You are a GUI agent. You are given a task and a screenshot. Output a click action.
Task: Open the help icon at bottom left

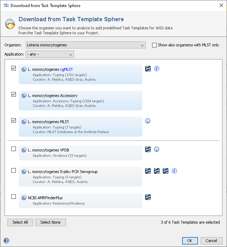tap(6, 241)
